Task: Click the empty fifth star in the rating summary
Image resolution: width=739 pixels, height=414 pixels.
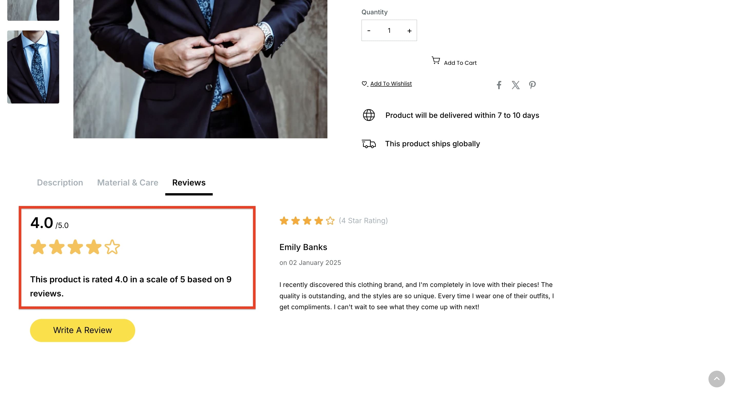Action: coord(112,247)
